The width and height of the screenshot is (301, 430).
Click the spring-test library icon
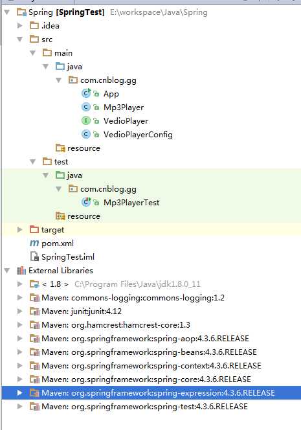click(x=34, y=407)
